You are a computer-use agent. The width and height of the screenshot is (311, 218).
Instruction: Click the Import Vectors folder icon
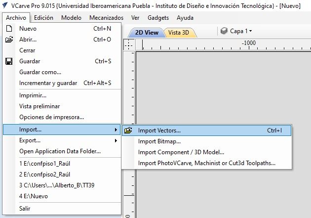coord(128,131)
